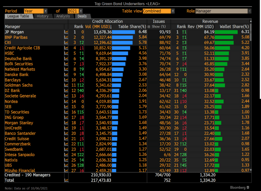Open chart icon for Banco Santander row
Viewport: 261px width, 191px height.
[66, 133]
